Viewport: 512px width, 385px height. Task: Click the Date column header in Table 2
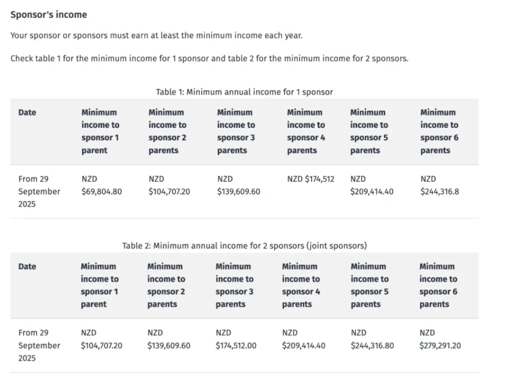click(27, 267)
